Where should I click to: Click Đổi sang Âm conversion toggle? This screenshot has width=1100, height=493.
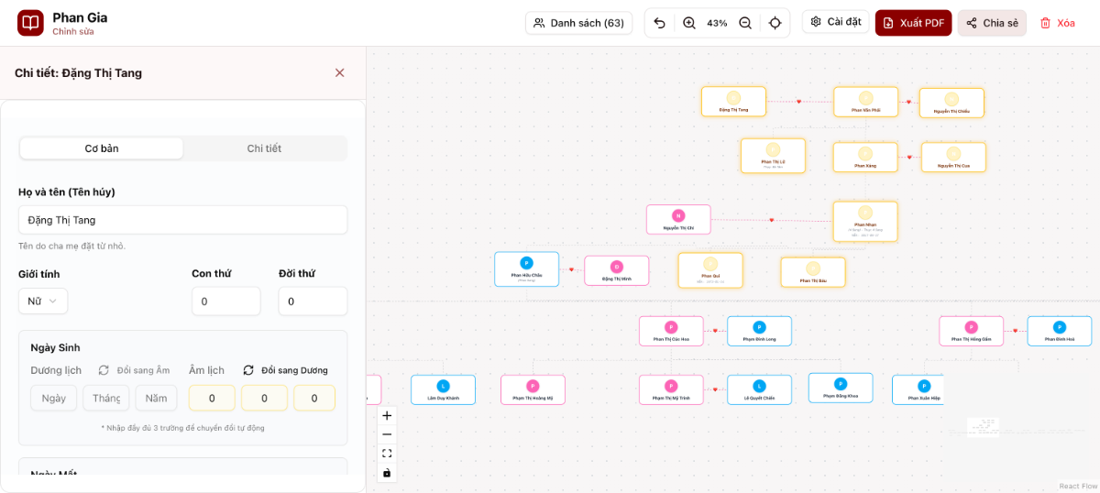coord(135,370)
